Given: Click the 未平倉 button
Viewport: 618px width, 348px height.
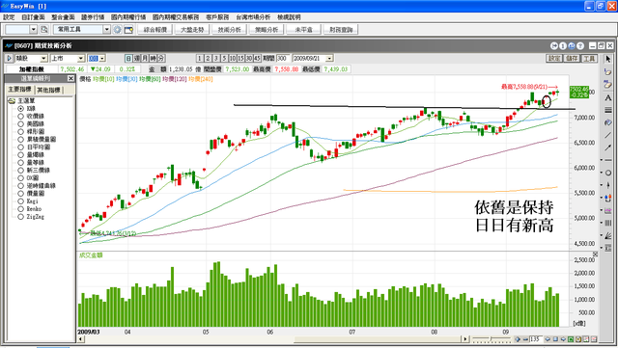Looking at the screenshot, I should pos(304,30).
